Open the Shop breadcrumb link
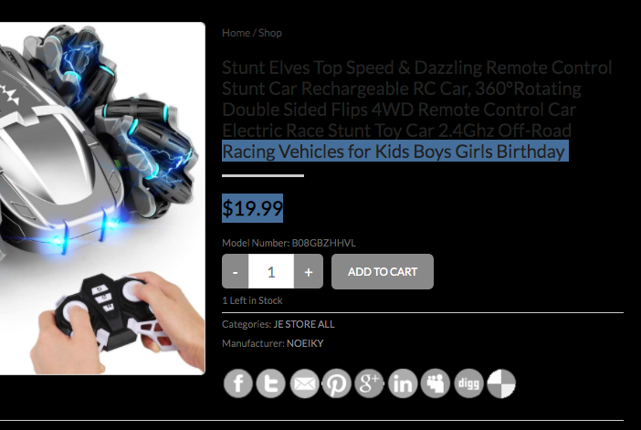Viewport: 641px width, 430px height. (269, 33)
